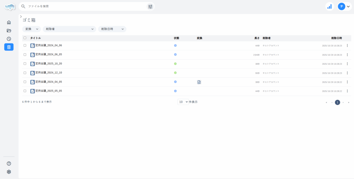Open the 削除者 filter dropdown

pyautogui.click(x=69, y=29)
